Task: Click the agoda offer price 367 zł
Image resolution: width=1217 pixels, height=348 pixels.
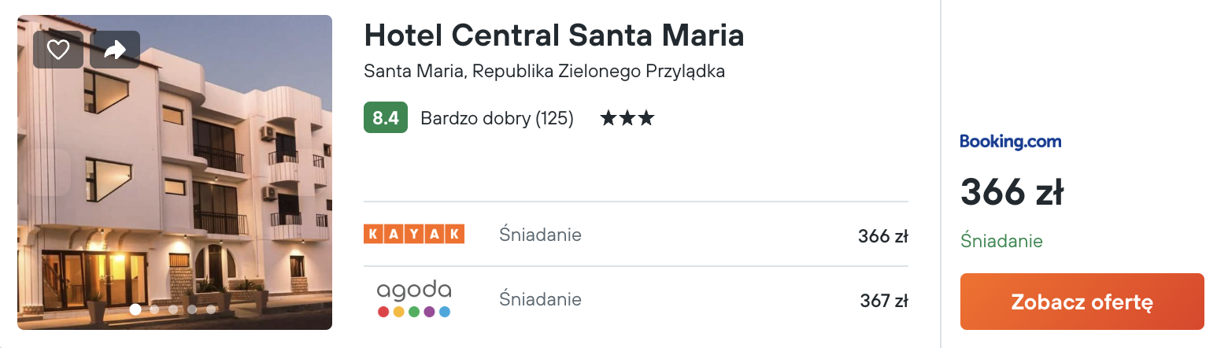Action: (x=884, y=301)
